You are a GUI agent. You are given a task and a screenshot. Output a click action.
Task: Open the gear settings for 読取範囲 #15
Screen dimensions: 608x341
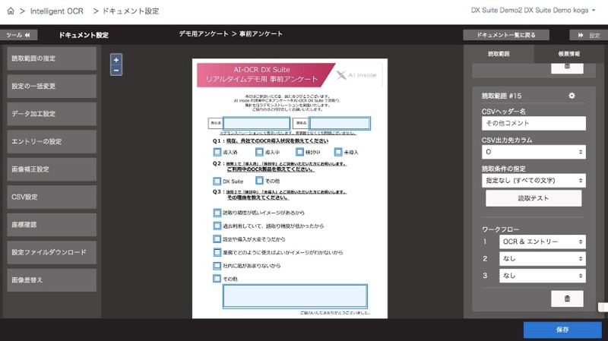point(572,96)
